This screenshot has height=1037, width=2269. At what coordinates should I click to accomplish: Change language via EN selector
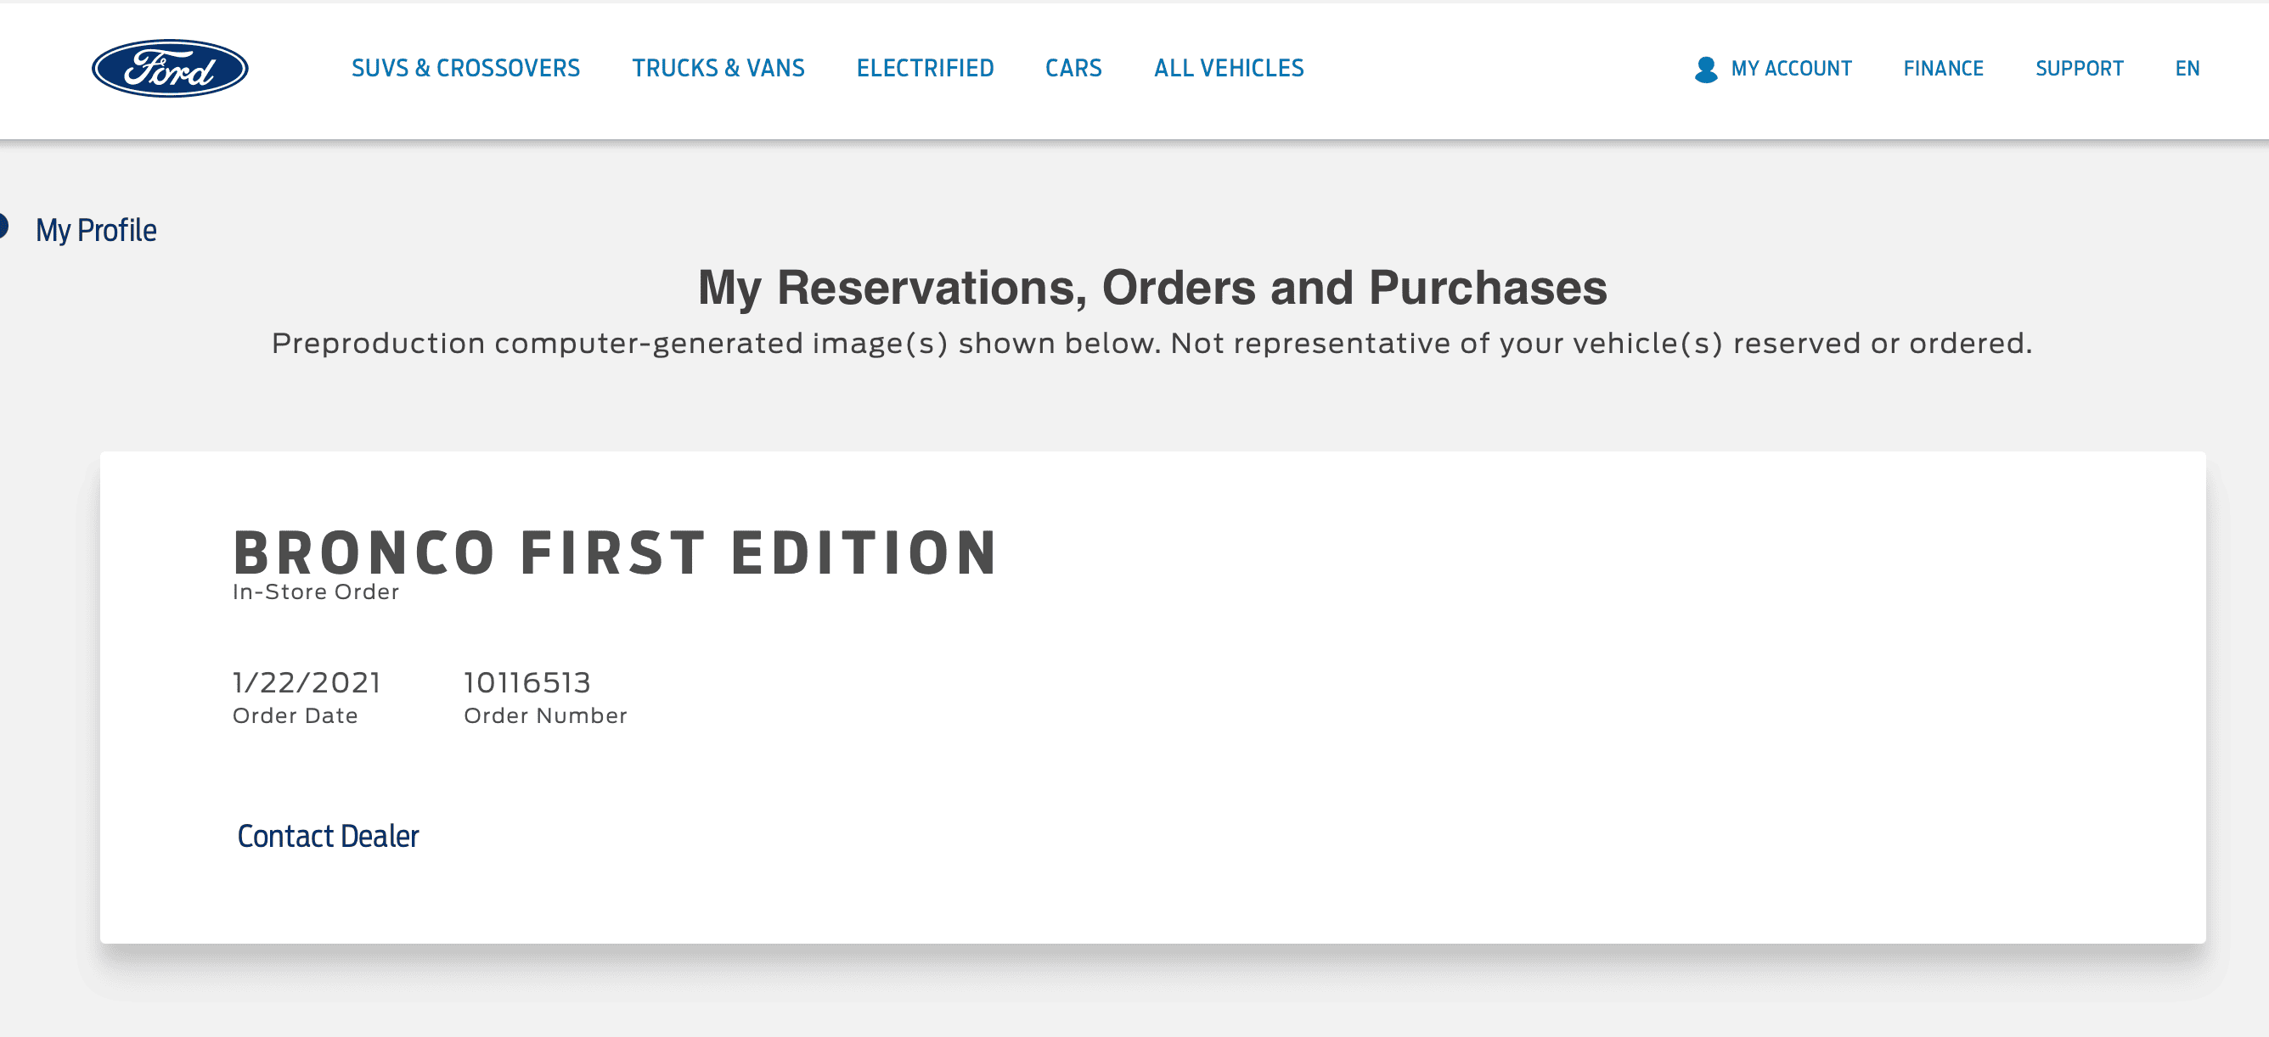pyautogui.click(x=2187, y=69)
